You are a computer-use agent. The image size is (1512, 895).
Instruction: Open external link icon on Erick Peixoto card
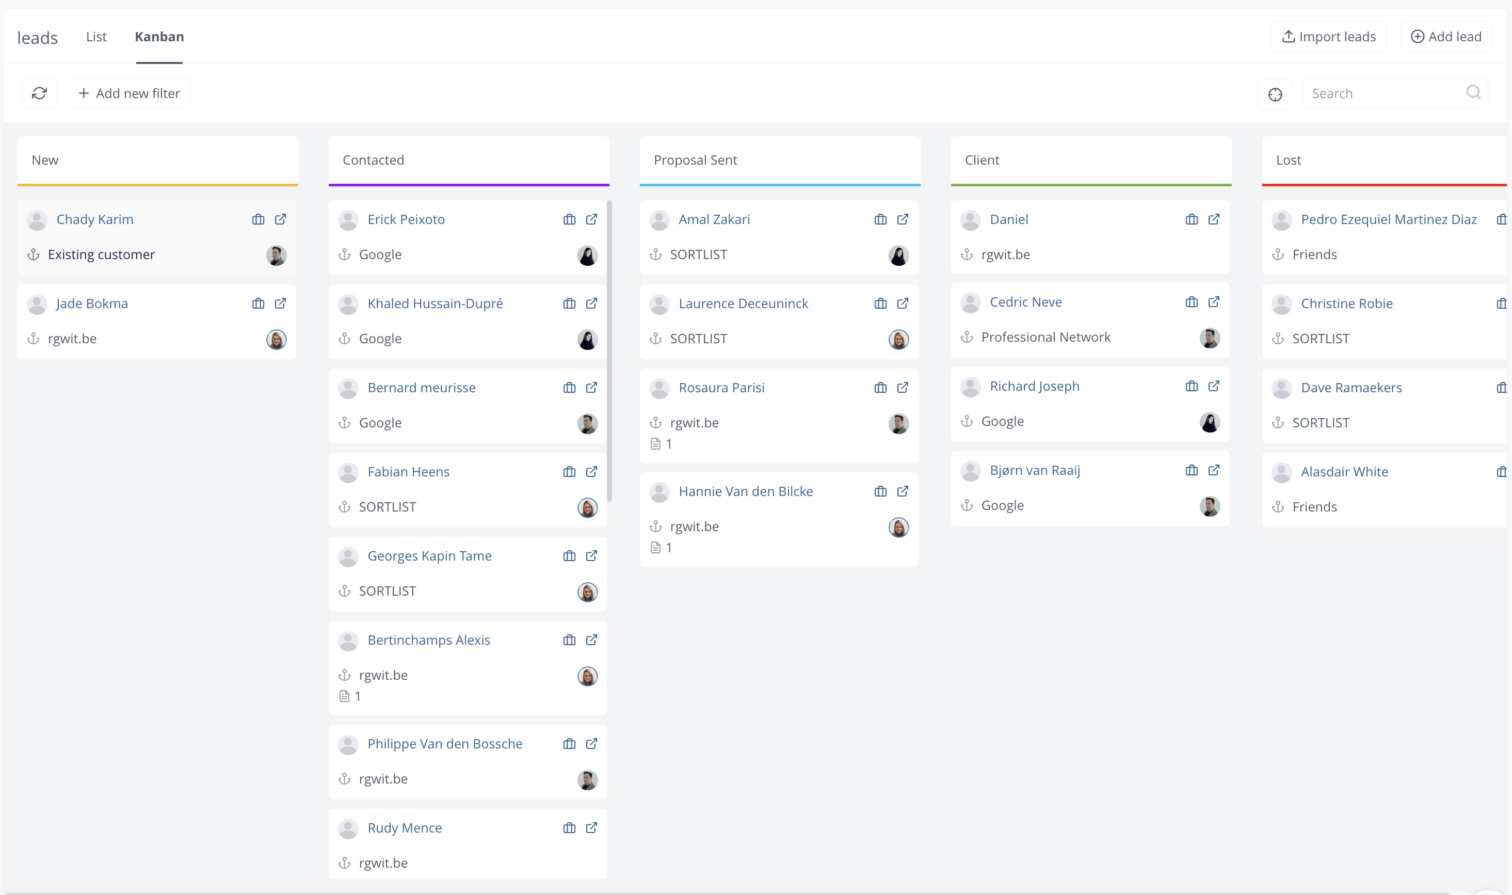(591, 219)
